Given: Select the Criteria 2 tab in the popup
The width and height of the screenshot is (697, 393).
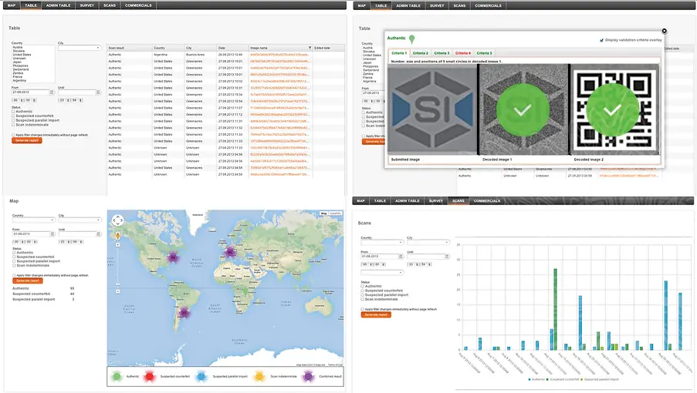Looking at the screenshot, I should pos(420,52).
